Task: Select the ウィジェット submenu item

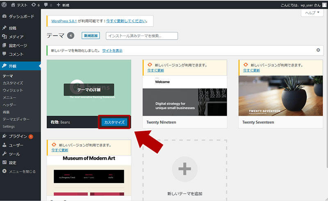Action: pos(13,90)
